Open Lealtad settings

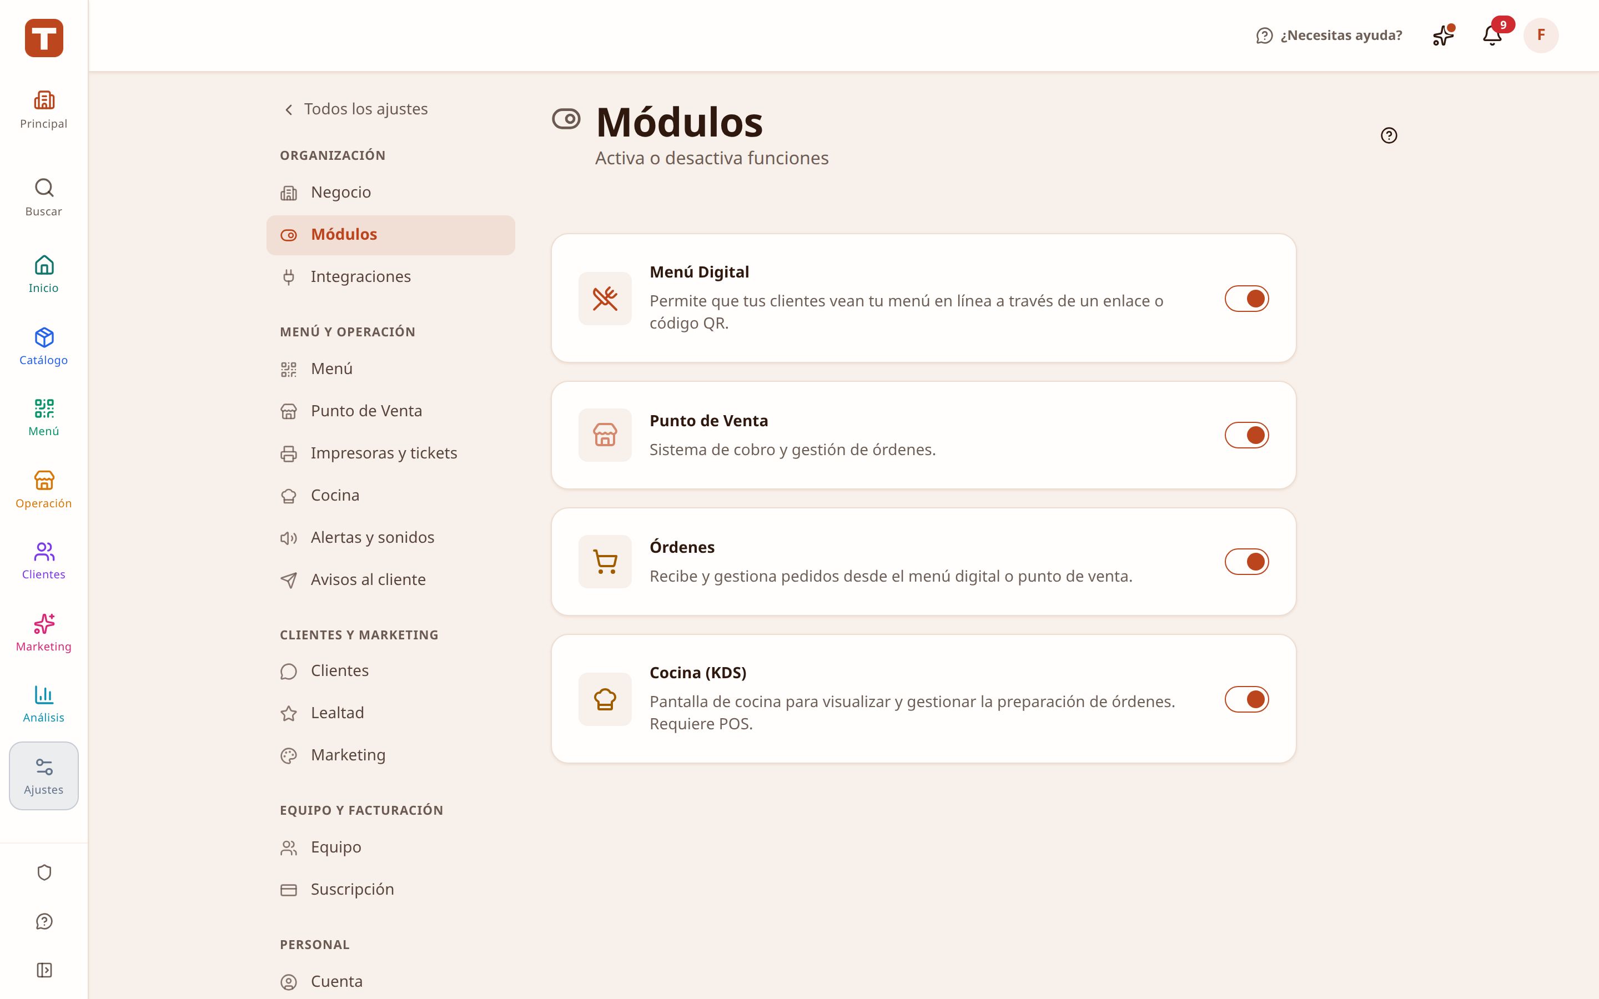coord(390,713)
